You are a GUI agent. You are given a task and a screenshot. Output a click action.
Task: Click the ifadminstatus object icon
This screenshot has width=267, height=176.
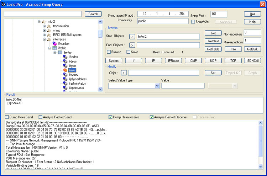point(65,83)
